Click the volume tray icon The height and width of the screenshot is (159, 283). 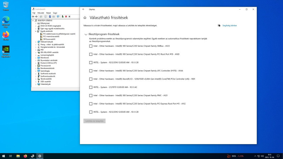click(x=262, y=156)
